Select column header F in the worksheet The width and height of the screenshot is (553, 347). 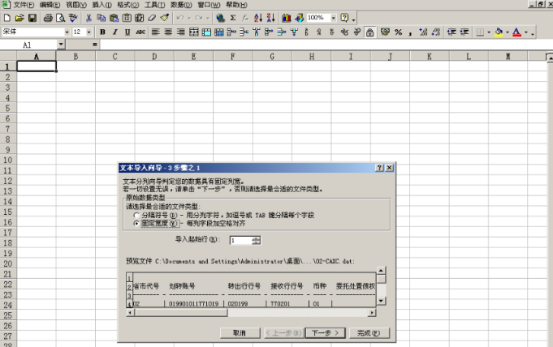[233, 57]
